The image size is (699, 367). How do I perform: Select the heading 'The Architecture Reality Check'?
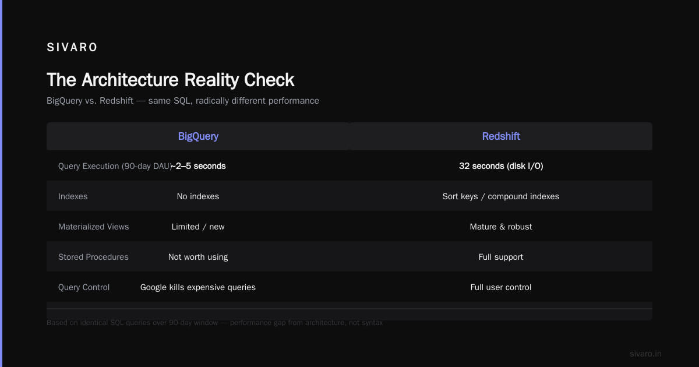coord(171,80)
